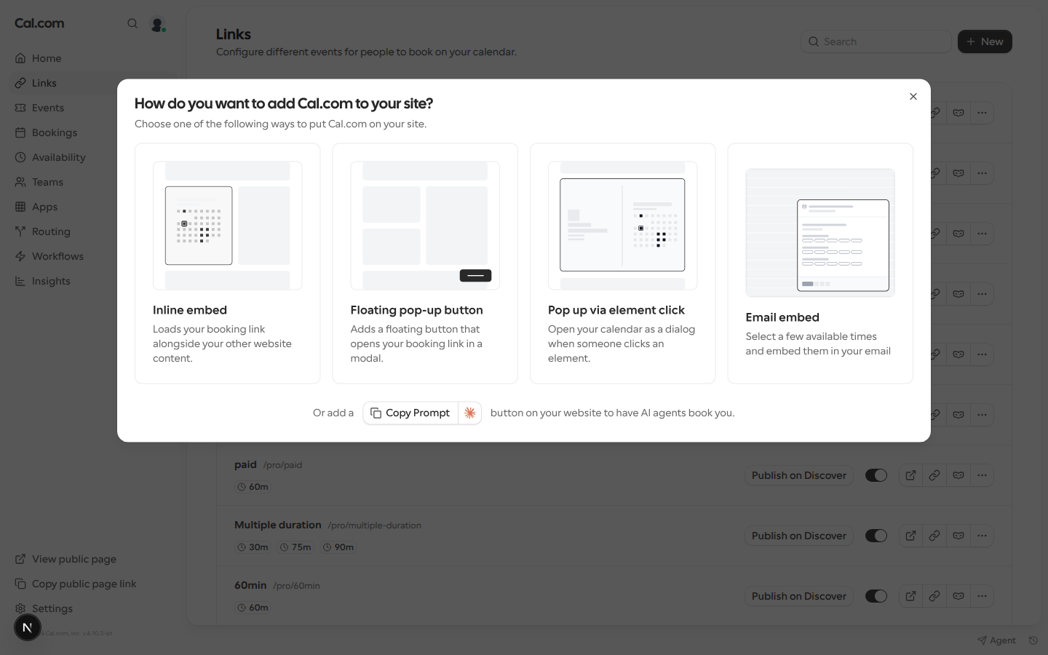Open more options for 60min event

982,596
